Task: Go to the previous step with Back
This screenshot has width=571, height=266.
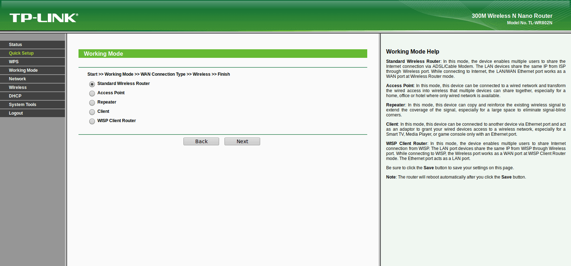Action: coord(201,141)
